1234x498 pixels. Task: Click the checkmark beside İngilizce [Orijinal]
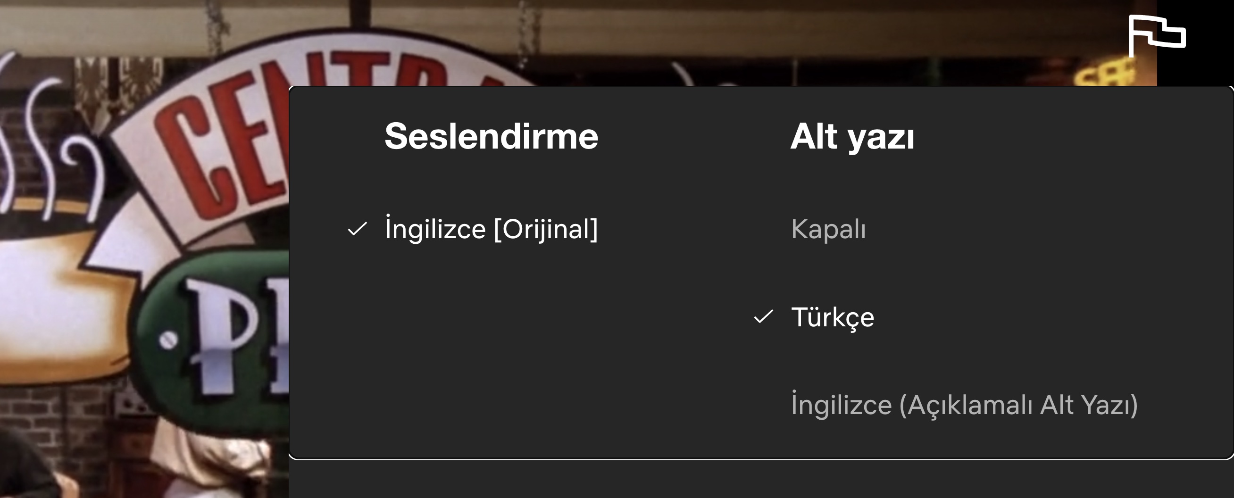(x=358, y=229)
